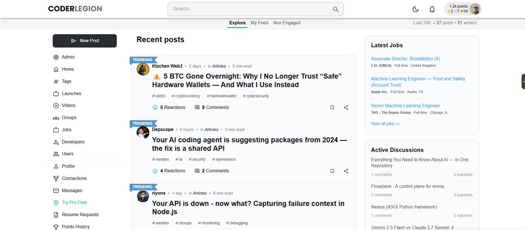Open 8 Comments on BTC post
The width and height of the screenshot is (525, 230).
point(212,107)
